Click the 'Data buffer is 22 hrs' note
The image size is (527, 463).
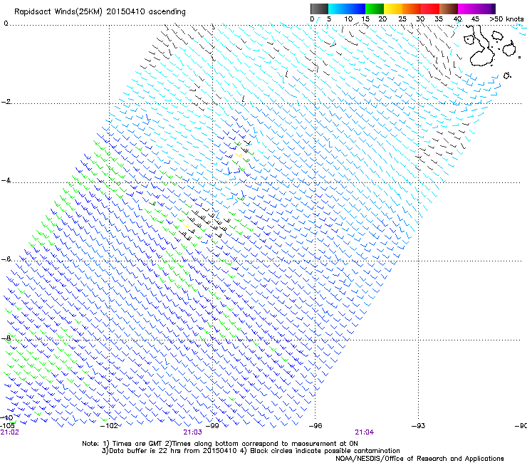[251, 451]
